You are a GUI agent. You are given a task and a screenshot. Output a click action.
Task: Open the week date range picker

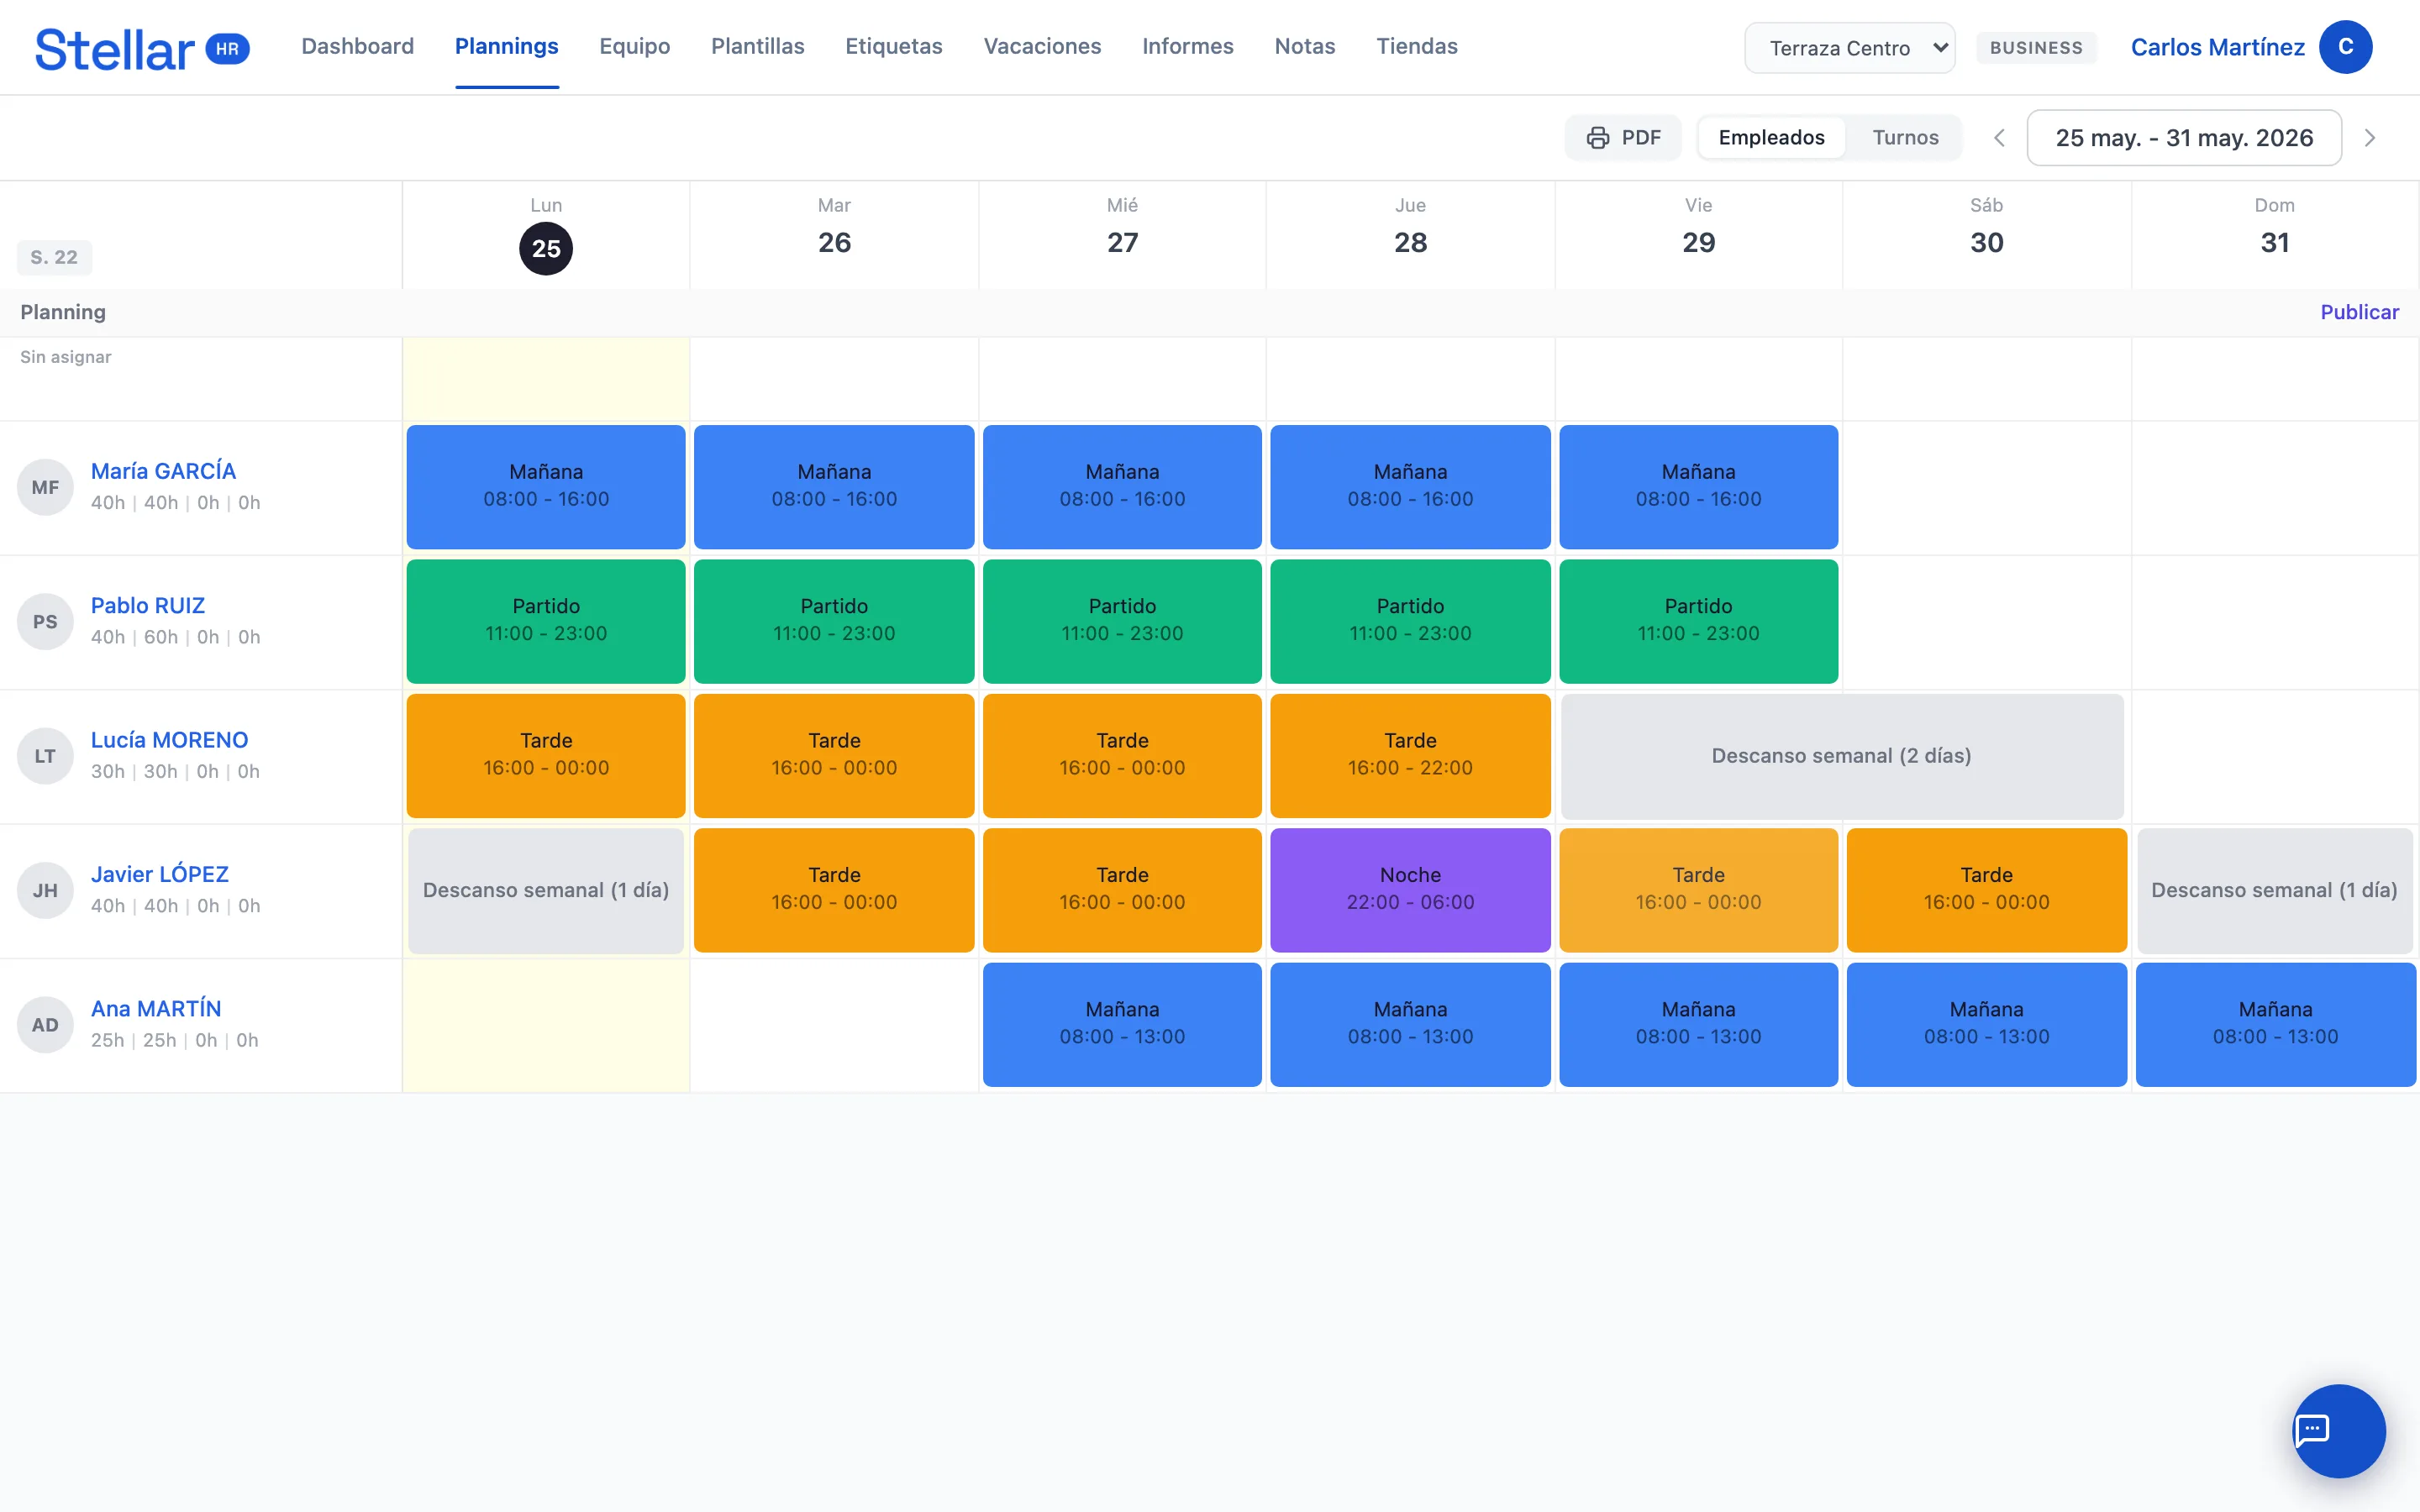(x=2184, y=138)
